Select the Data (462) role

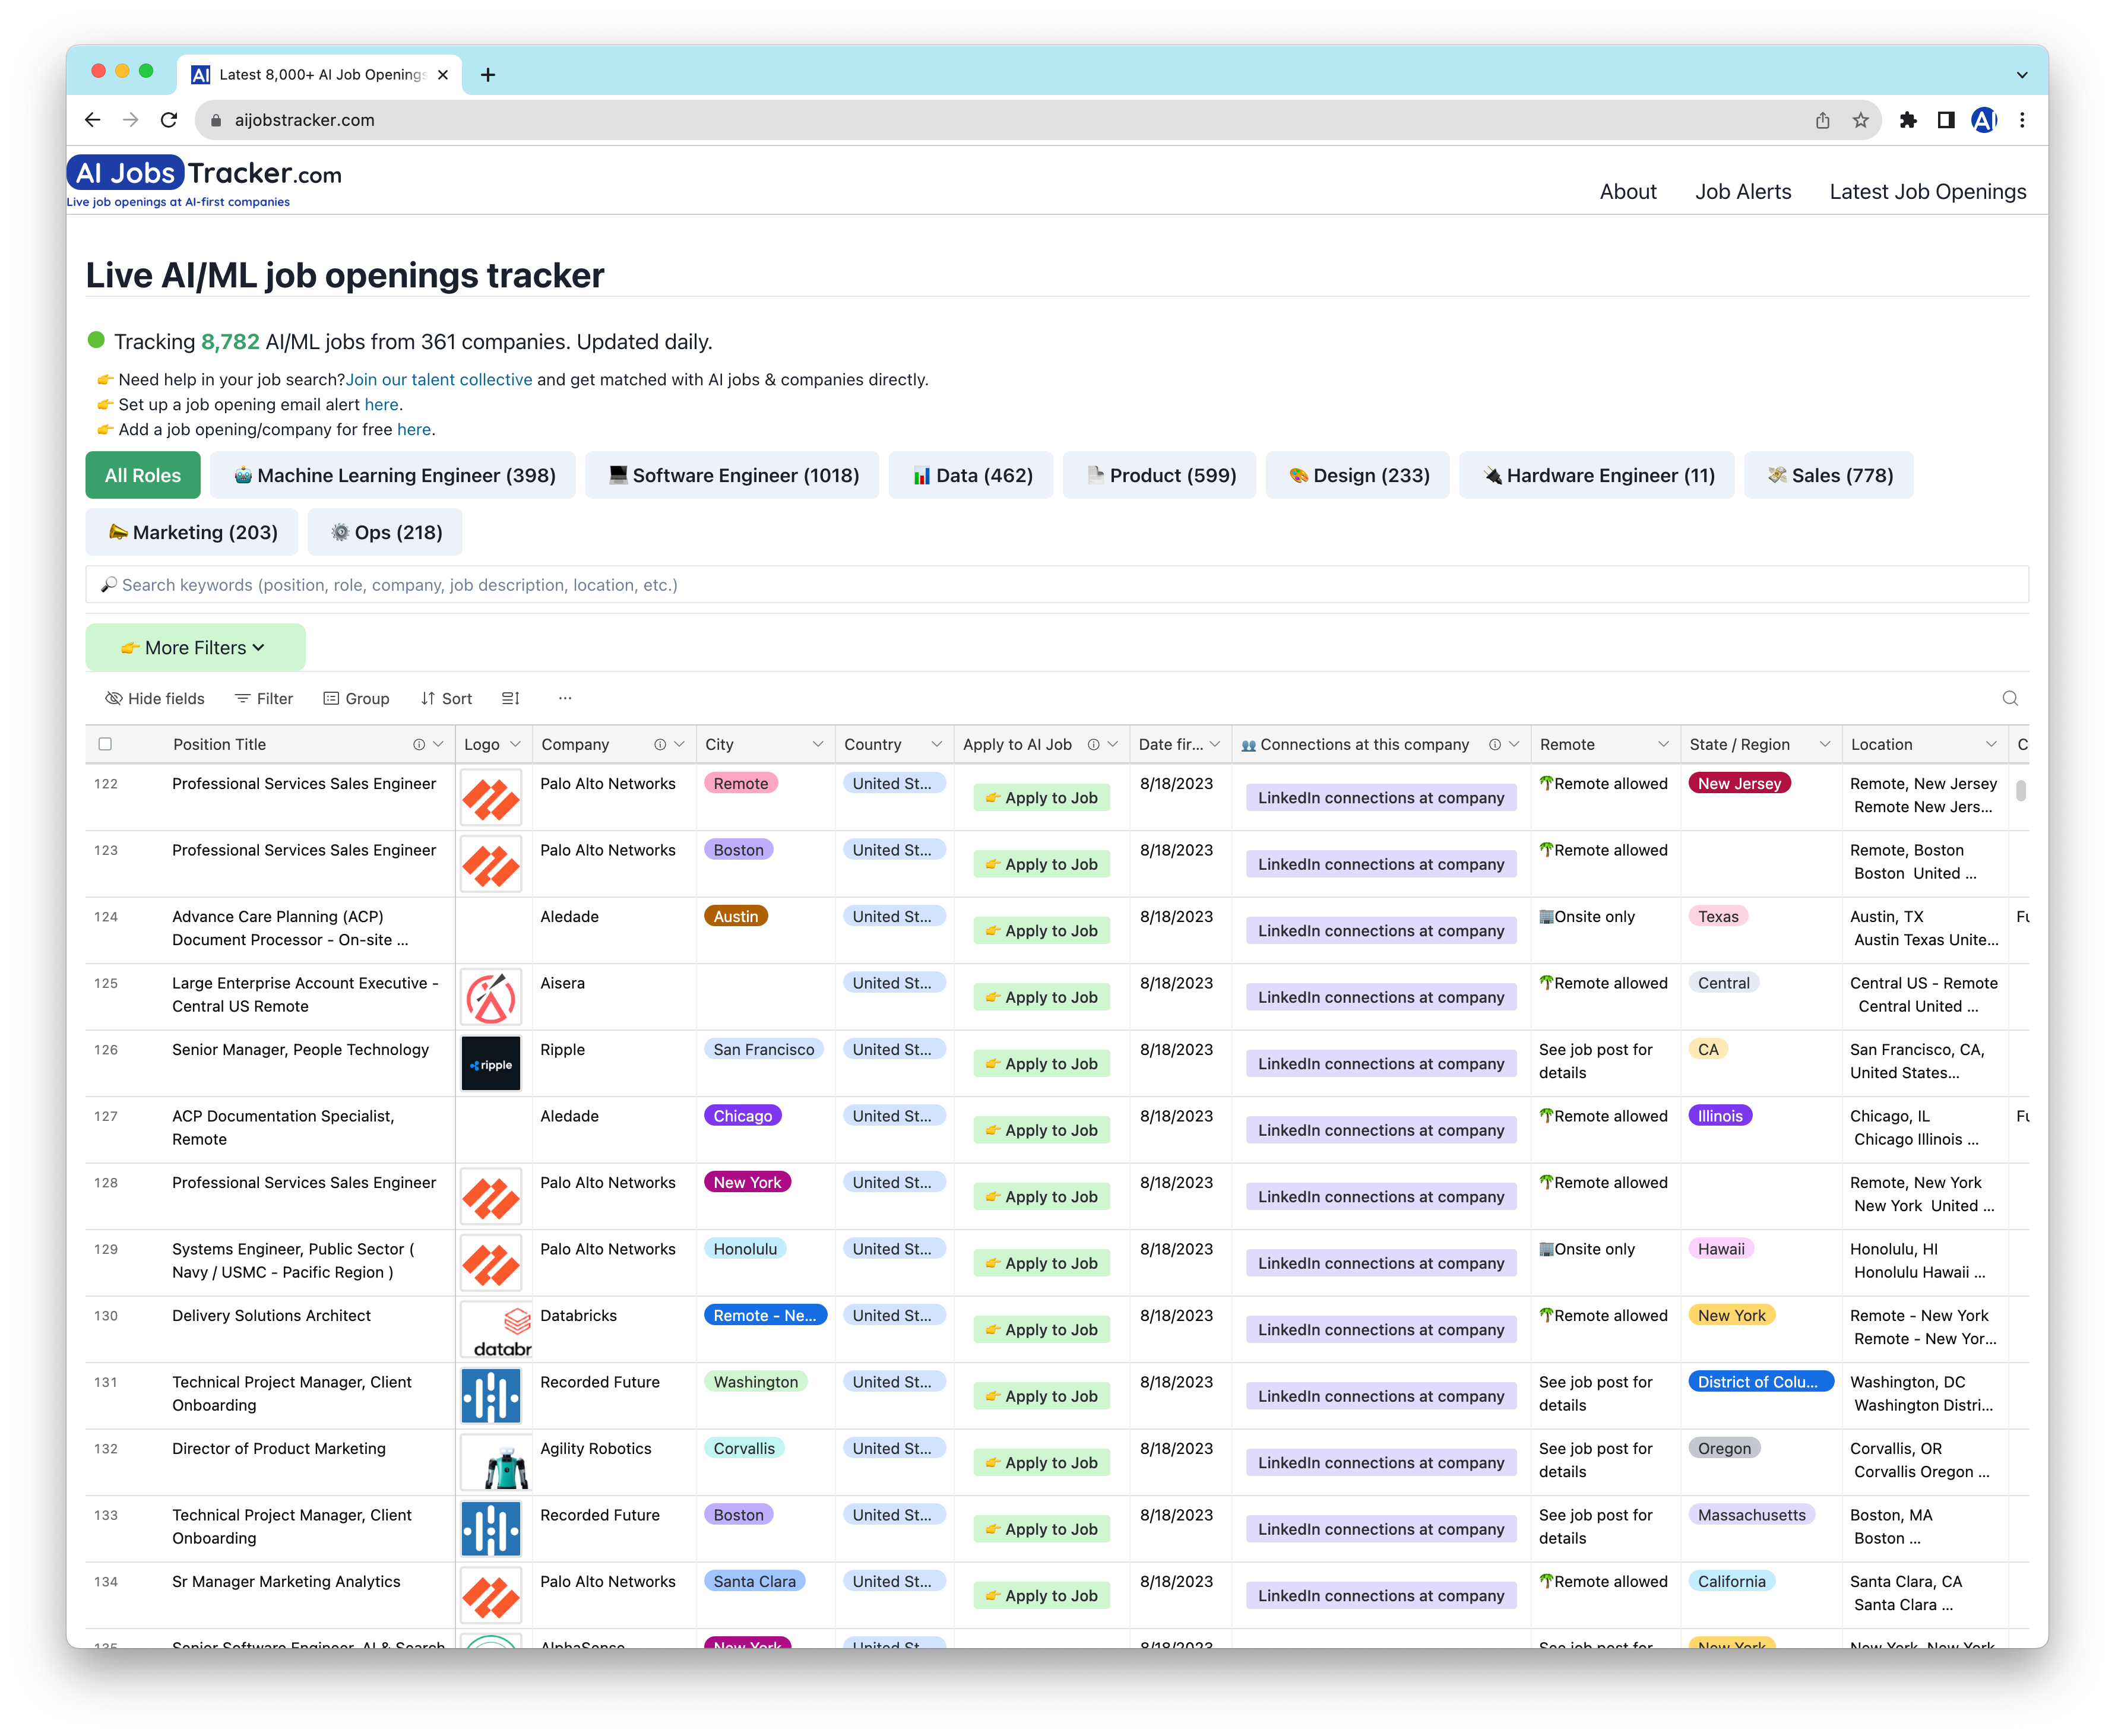pos(972,475)
